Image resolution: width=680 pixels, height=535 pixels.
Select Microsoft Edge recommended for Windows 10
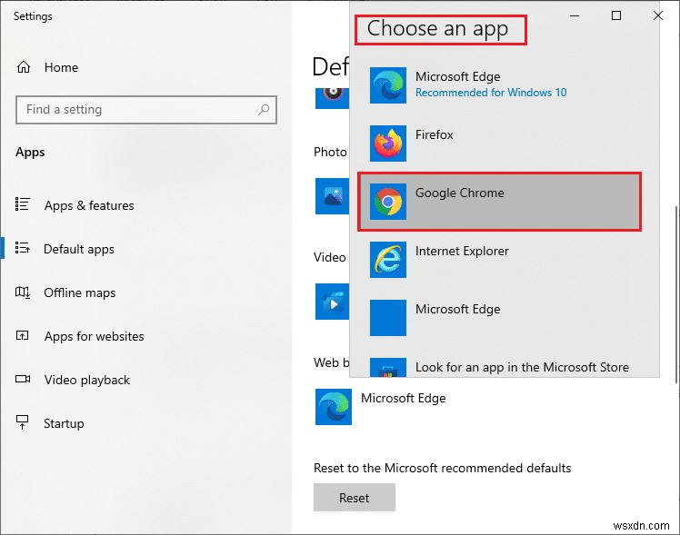[x=499, y=85]
